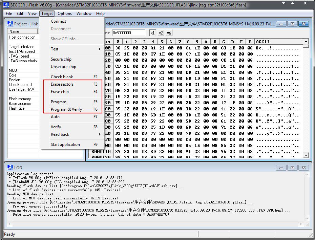Click LOG scroll down arrow
Screen dimensions: 315x240
307,218
